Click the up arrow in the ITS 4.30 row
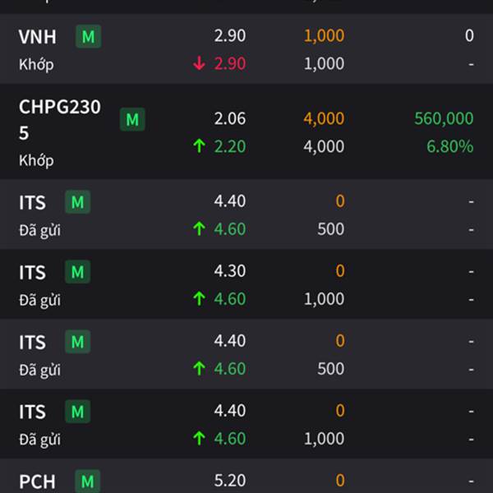Screen dimensions: 493x493 coord(199,299)
